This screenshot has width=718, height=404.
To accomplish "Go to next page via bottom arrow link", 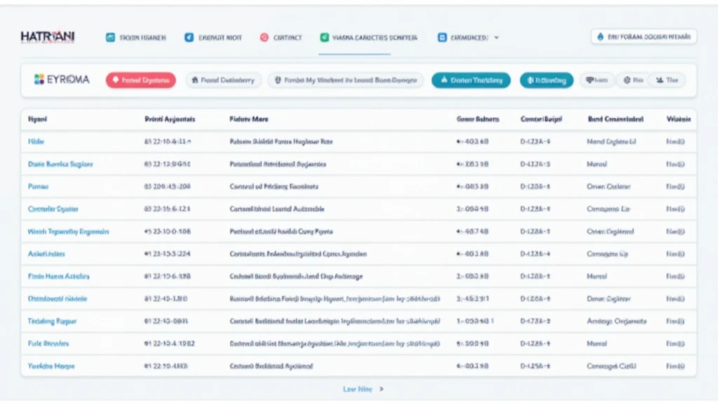I will coord(363,389).
